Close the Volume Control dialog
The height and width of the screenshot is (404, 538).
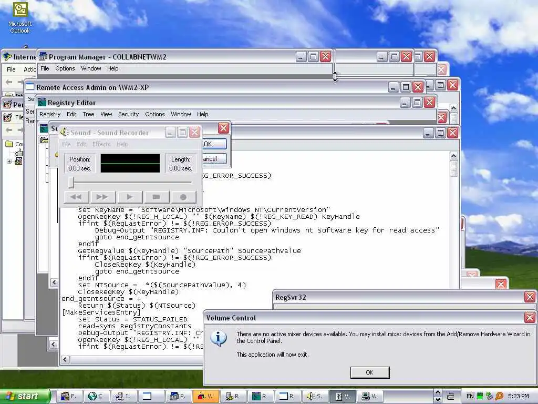[x=530, y=317]
